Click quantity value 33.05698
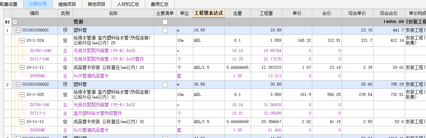 [x=273, y=113]
